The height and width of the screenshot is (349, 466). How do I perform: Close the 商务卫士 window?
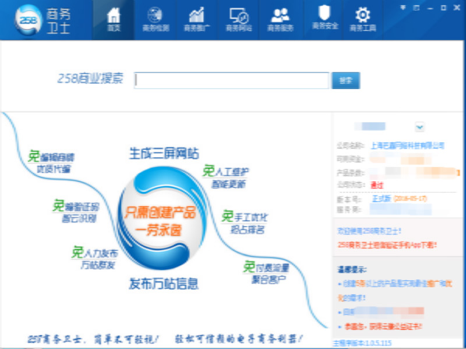pyautogui.click(x=457, y=8)
